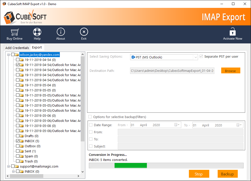Click the folder tree scroll-up arrow

(x=82, y=54)
